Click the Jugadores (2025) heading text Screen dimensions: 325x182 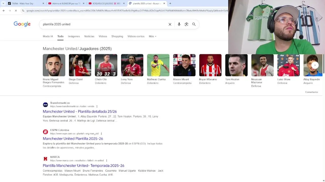point(95,49)
